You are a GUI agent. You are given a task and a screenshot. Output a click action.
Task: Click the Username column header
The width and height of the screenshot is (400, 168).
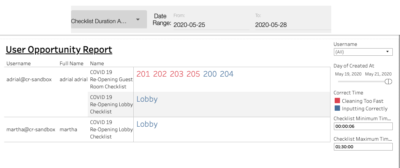point(19,64)
